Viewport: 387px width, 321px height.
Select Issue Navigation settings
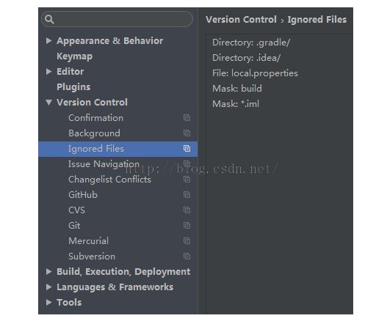pyautogui.click(x=104, y=164)
